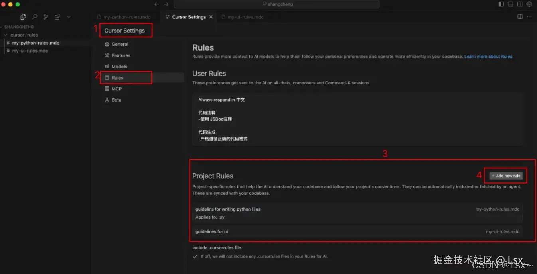Open the guidelines for ui rule

click(357, 231)
